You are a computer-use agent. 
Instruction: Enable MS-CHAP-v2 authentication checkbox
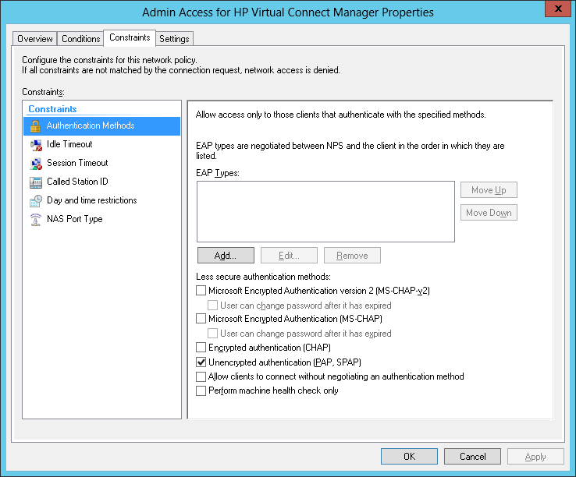pos(201,291)
